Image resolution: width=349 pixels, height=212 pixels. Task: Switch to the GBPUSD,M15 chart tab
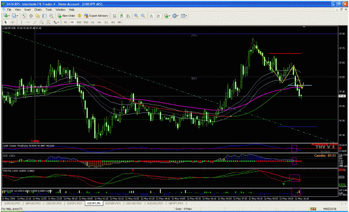33,203
